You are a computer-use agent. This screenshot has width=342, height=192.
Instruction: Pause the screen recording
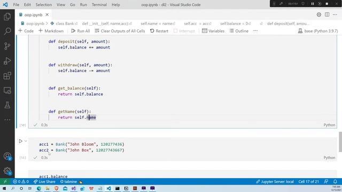[312, 4]
